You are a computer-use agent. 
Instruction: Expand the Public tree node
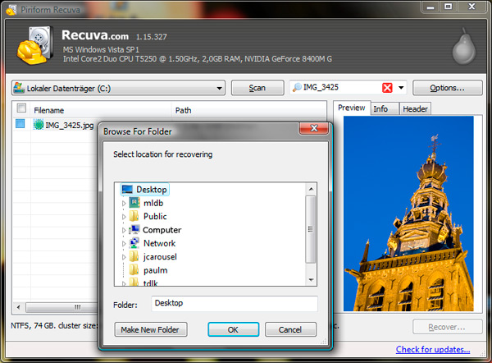[124, 217]
